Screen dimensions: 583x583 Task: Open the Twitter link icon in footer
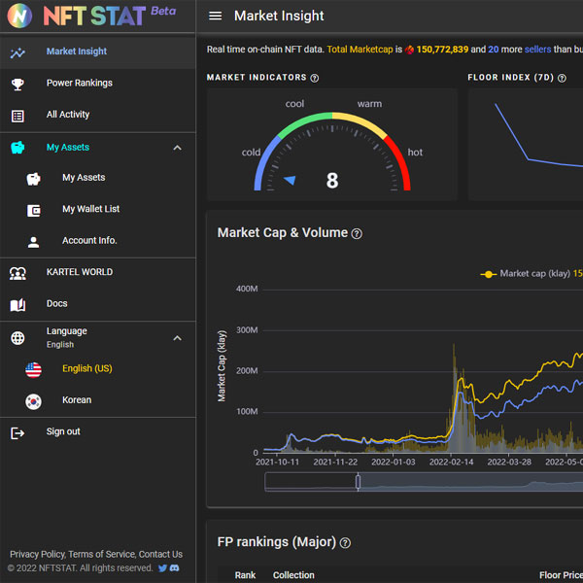[162, 568]
